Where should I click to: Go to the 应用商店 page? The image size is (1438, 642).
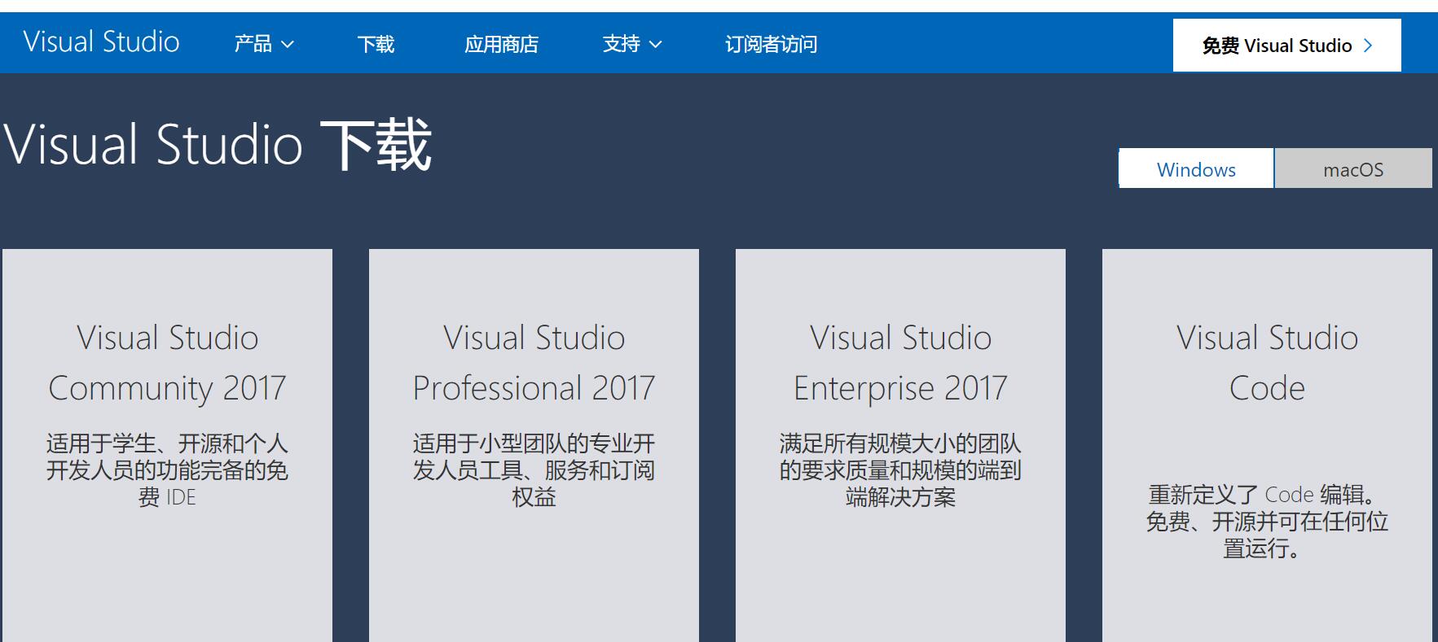pyautogui.click(x=501, y=44)
